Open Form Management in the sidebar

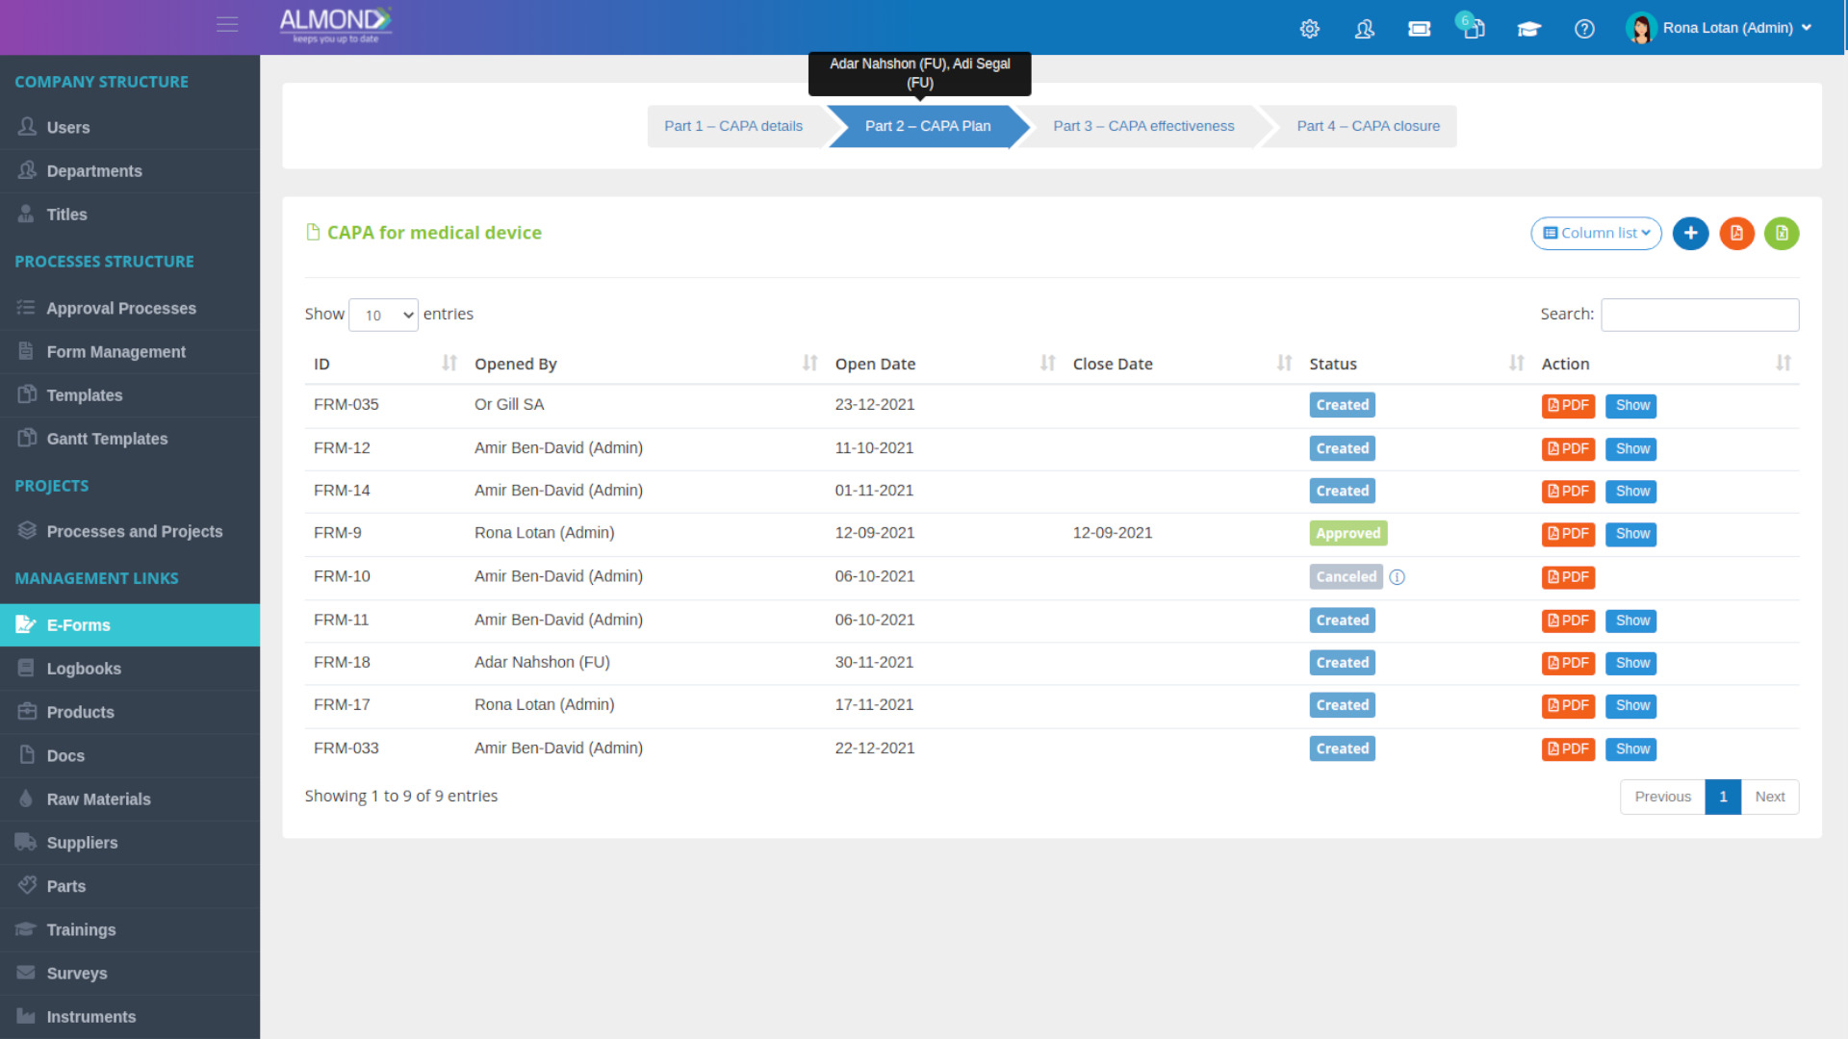[x=130, y=352]
